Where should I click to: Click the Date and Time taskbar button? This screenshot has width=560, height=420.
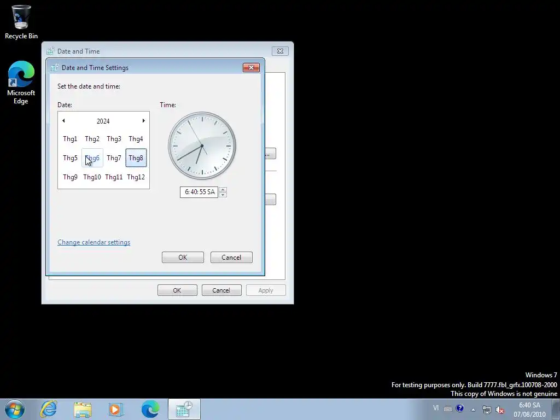(184, 409)
